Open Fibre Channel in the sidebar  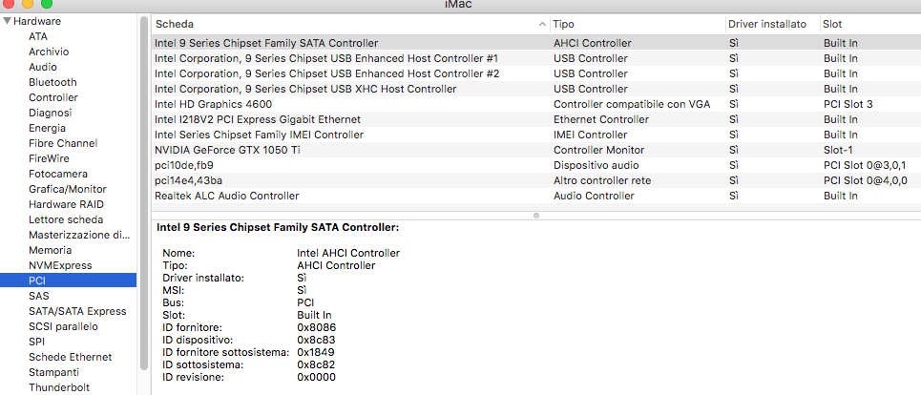click(x=63, y=143)
